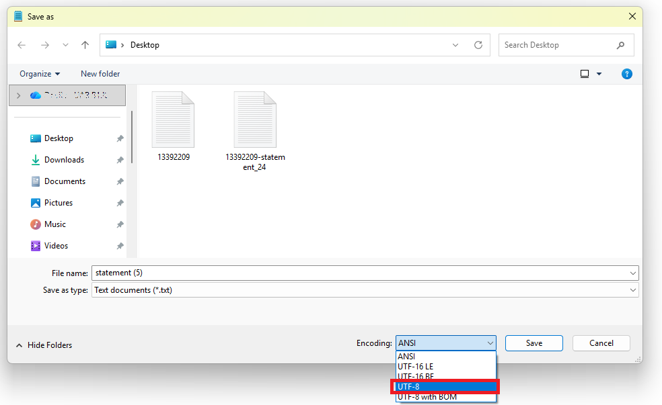Choose UTF-8 with BOM encoding
Image resolution: width=662 pixels, height=405 pixels.
[445, 397]
